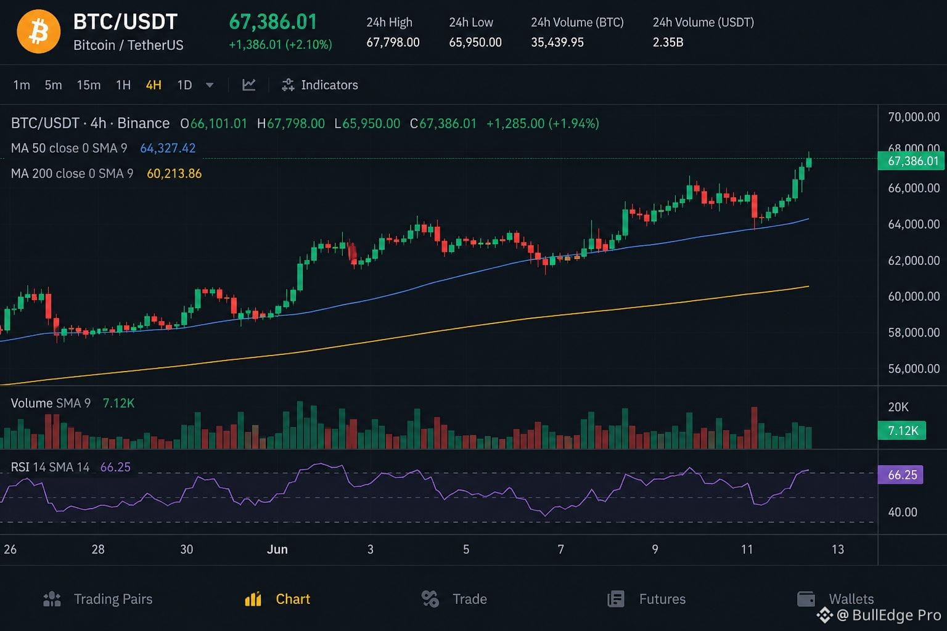Click the BTC/USDT · 4h · Binance legend

[x=90, y=123]
